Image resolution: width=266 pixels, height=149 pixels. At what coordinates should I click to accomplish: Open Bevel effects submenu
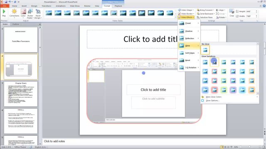(x=189, y=60)
